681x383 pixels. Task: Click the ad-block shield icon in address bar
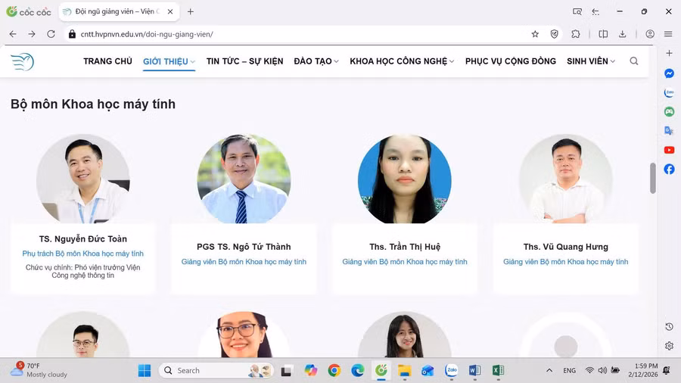tap(555, 34)
